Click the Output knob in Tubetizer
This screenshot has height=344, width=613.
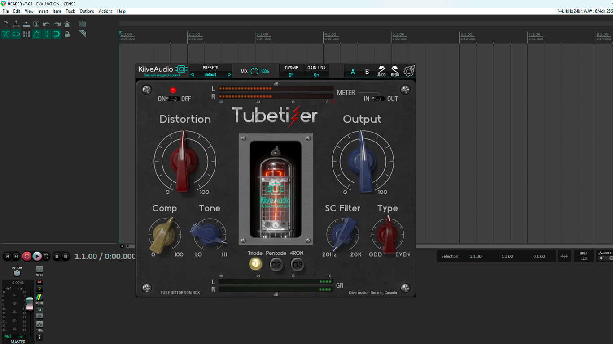click(363, 161)
